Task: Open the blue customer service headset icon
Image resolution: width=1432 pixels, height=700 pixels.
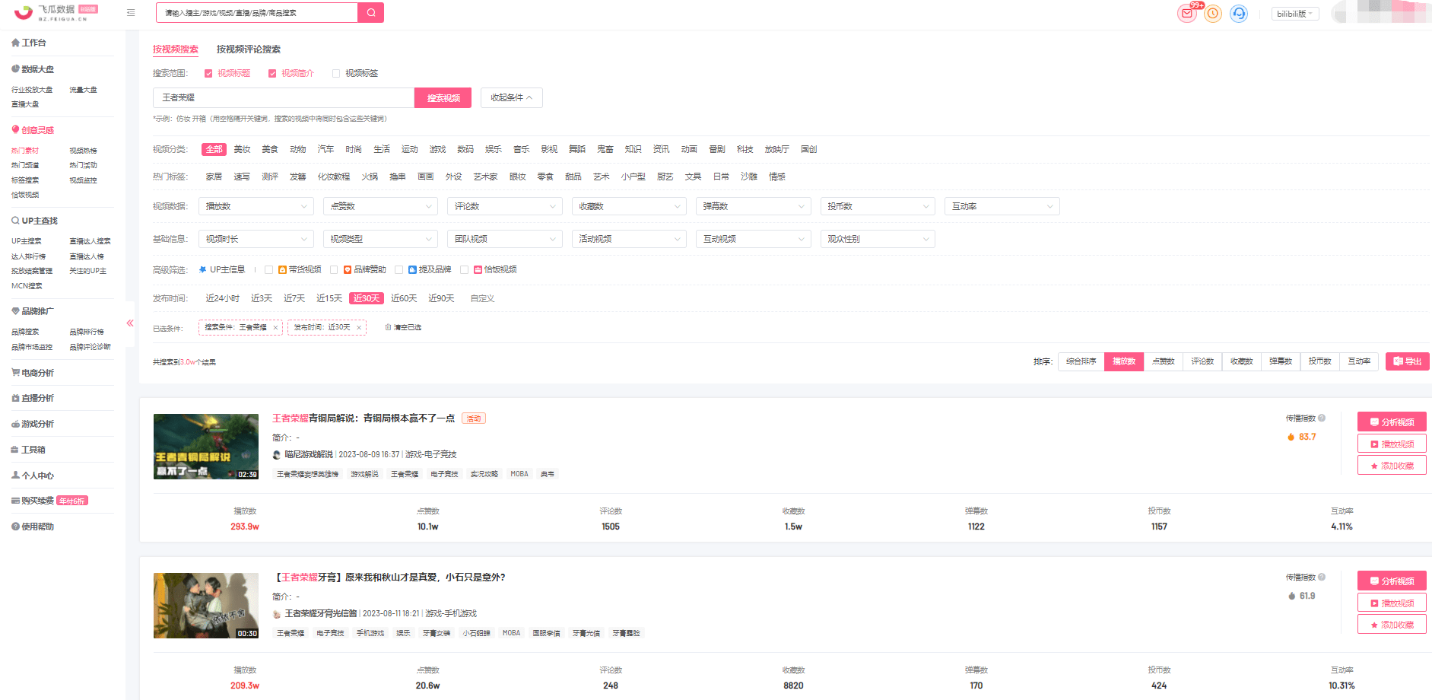Action: 1239,13
